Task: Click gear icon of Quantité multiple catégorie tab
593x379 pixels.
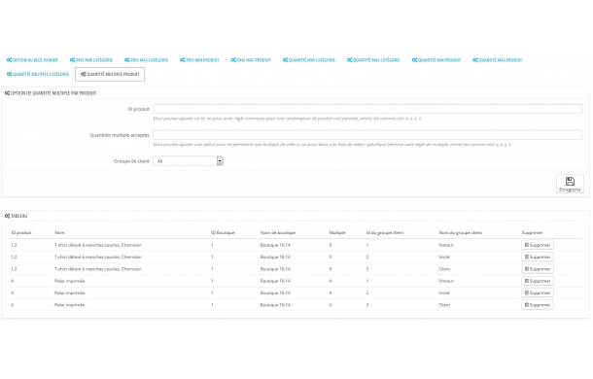Action: 9,74
